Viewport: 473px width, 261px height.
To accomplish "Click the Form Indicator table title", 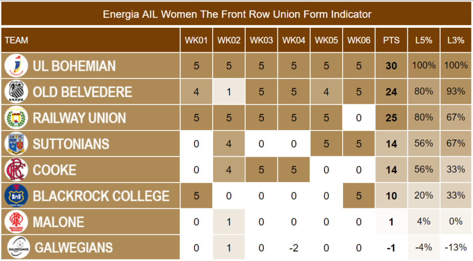I will click(x=236, y=14).
